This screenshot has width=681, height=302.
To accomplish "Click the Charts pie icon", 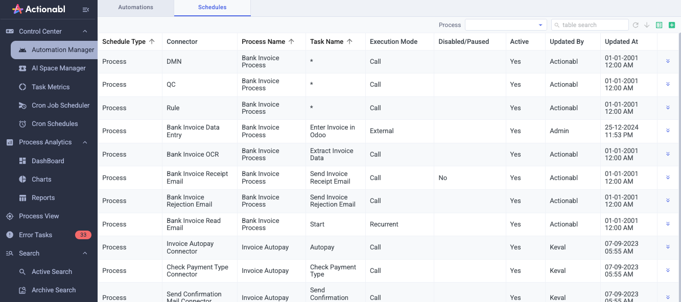I will (22, 179).
